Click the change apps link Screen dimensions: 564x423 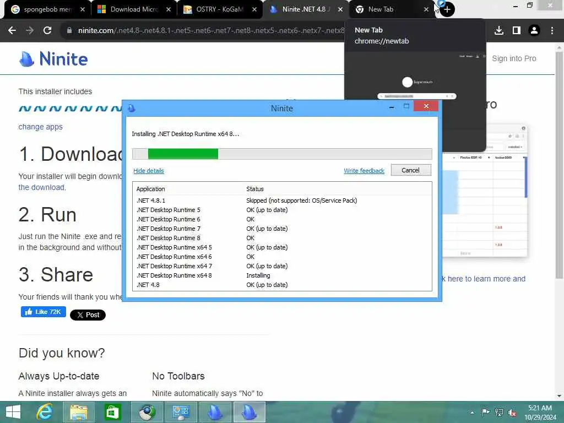(40, 127)
